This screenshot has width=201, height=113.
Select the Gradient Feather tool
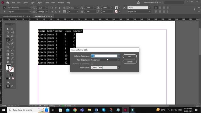click(12, 54)
